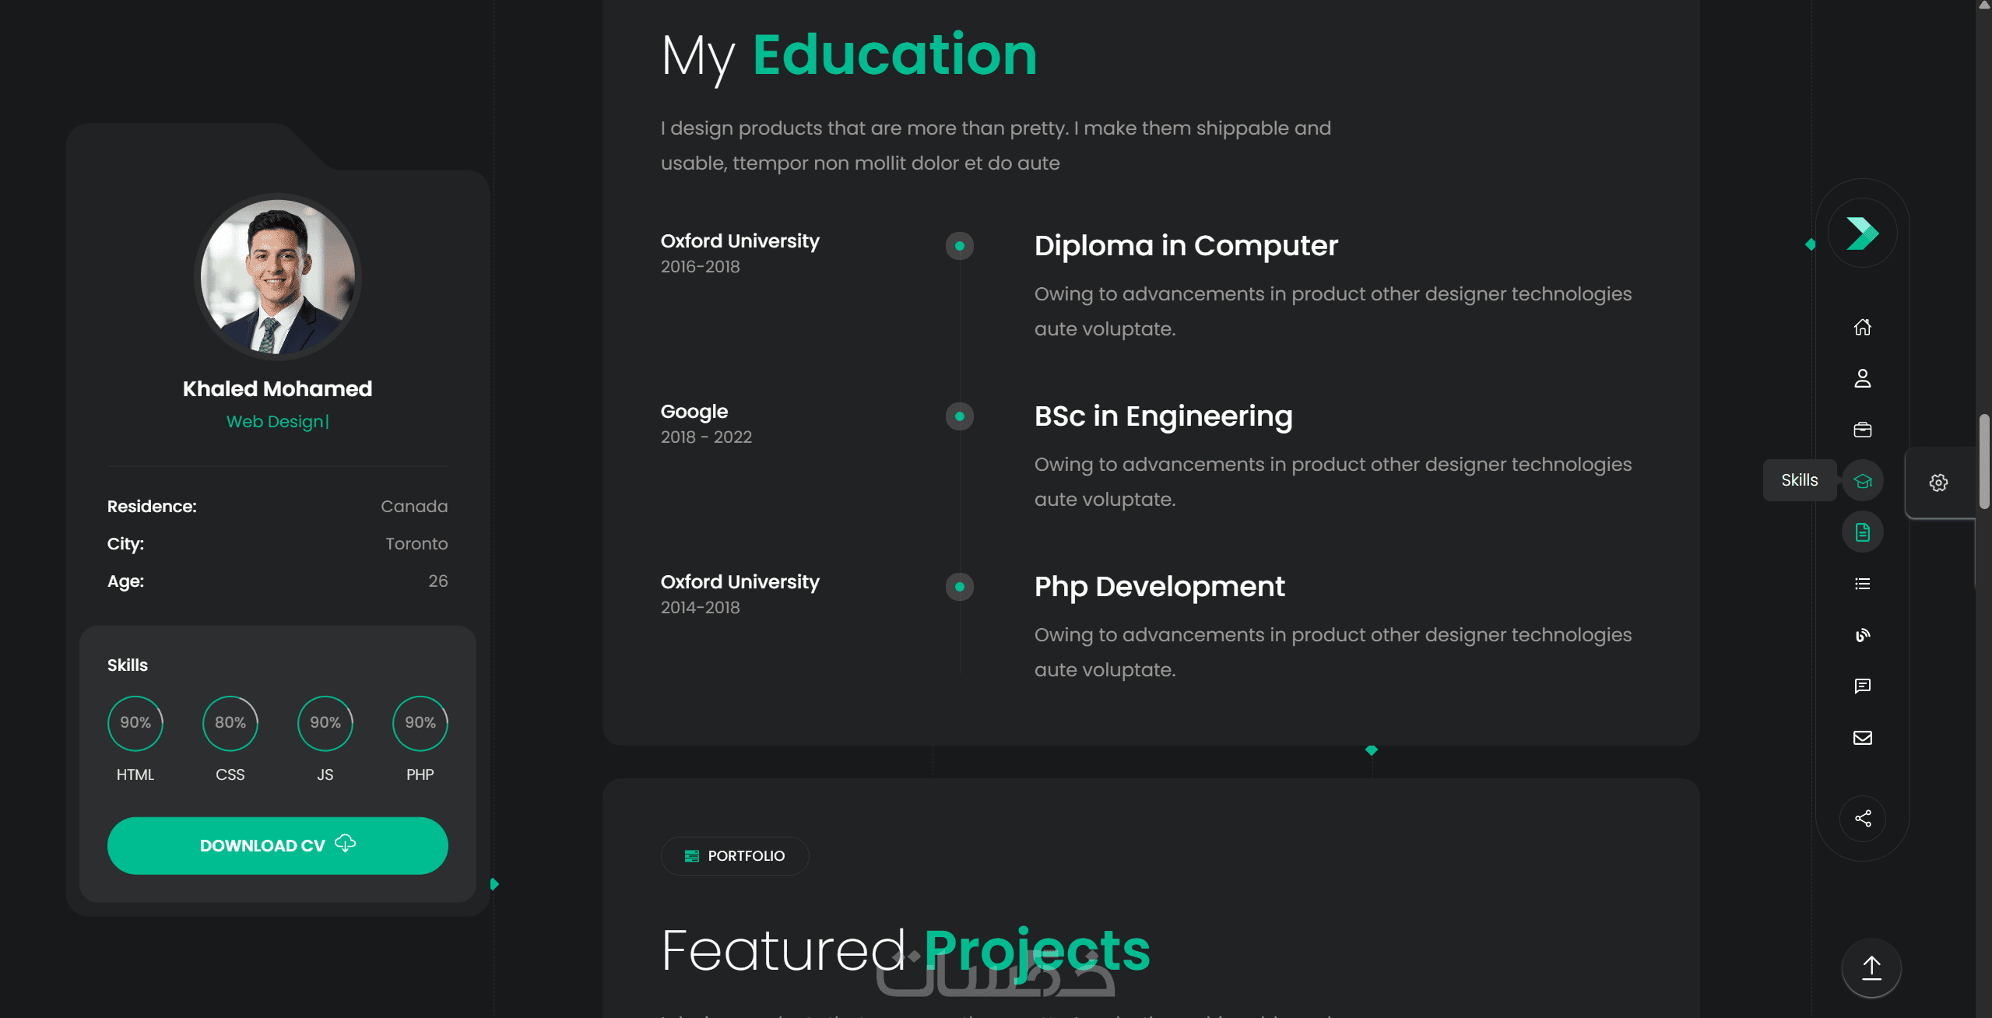1992x1018 pixels.
Task: Select the graduation cap Skills icon
Action: 1862,481
